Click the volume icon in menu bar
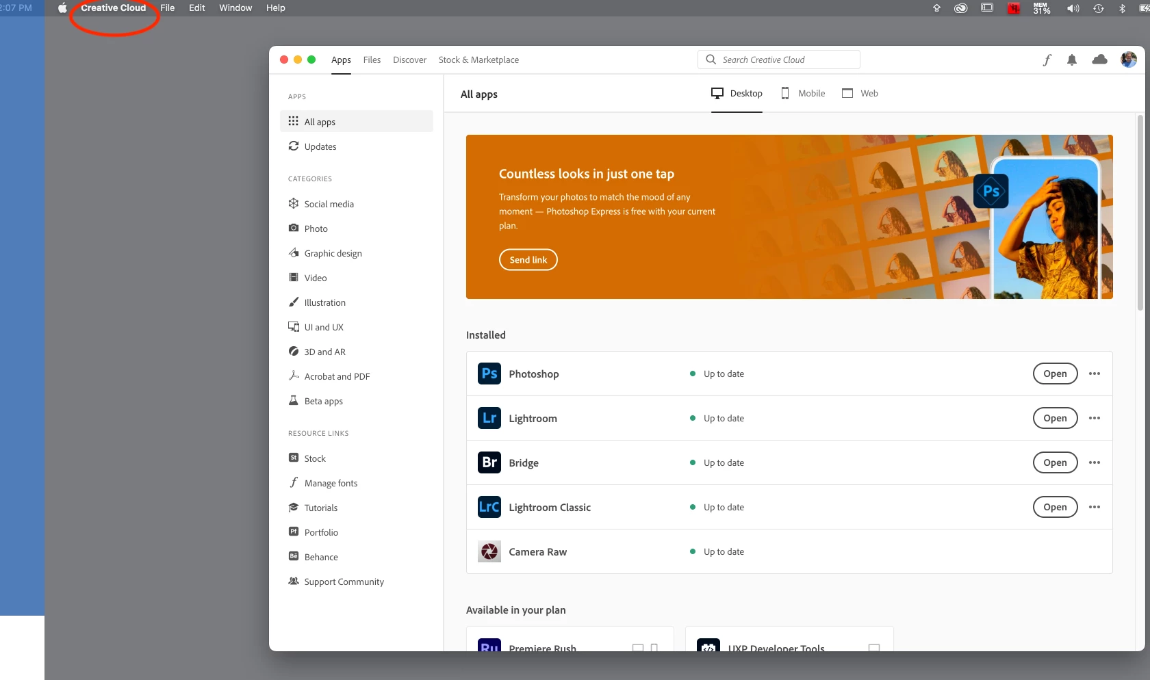Viewport: 1150px width, 680px height. 1073,8
